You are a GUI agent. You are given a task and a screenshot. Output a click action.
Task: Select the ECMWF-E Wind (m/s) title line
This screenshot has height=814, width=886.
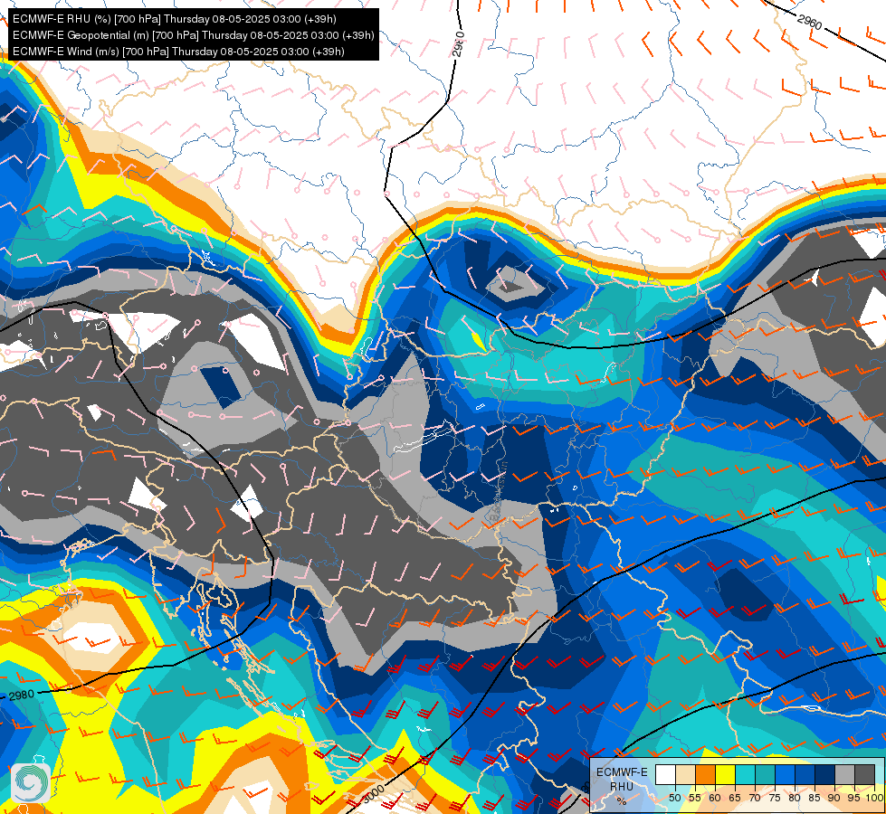(178, 52)
